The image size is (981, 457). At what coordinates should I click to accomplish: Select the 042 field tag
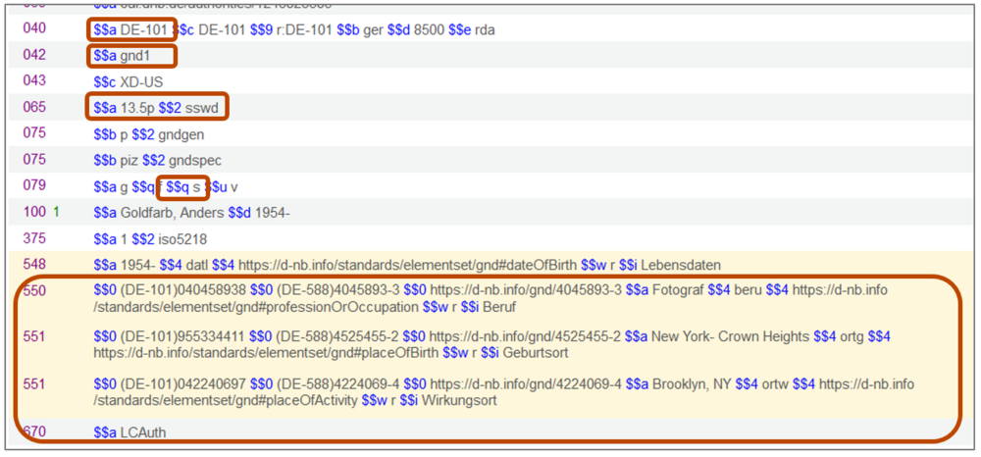click(34, 55)
